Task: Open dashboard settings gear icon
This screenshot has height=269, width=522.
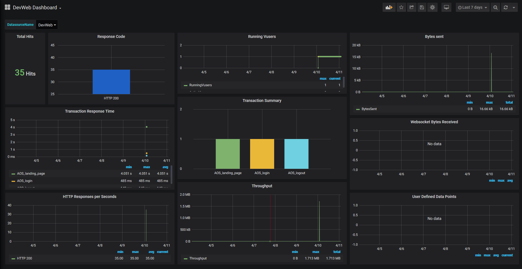Action: click(432, 8)
